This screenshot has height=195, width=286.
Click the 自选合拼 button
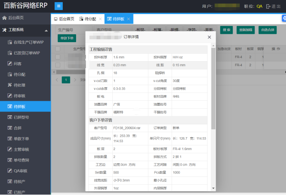[269, 30]
